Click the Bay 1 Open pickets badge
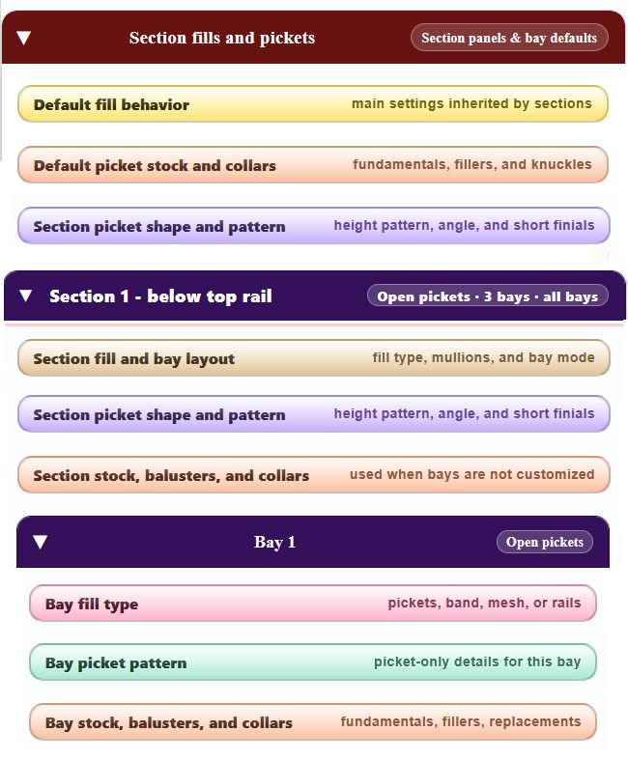 click(x=545, y=542)
